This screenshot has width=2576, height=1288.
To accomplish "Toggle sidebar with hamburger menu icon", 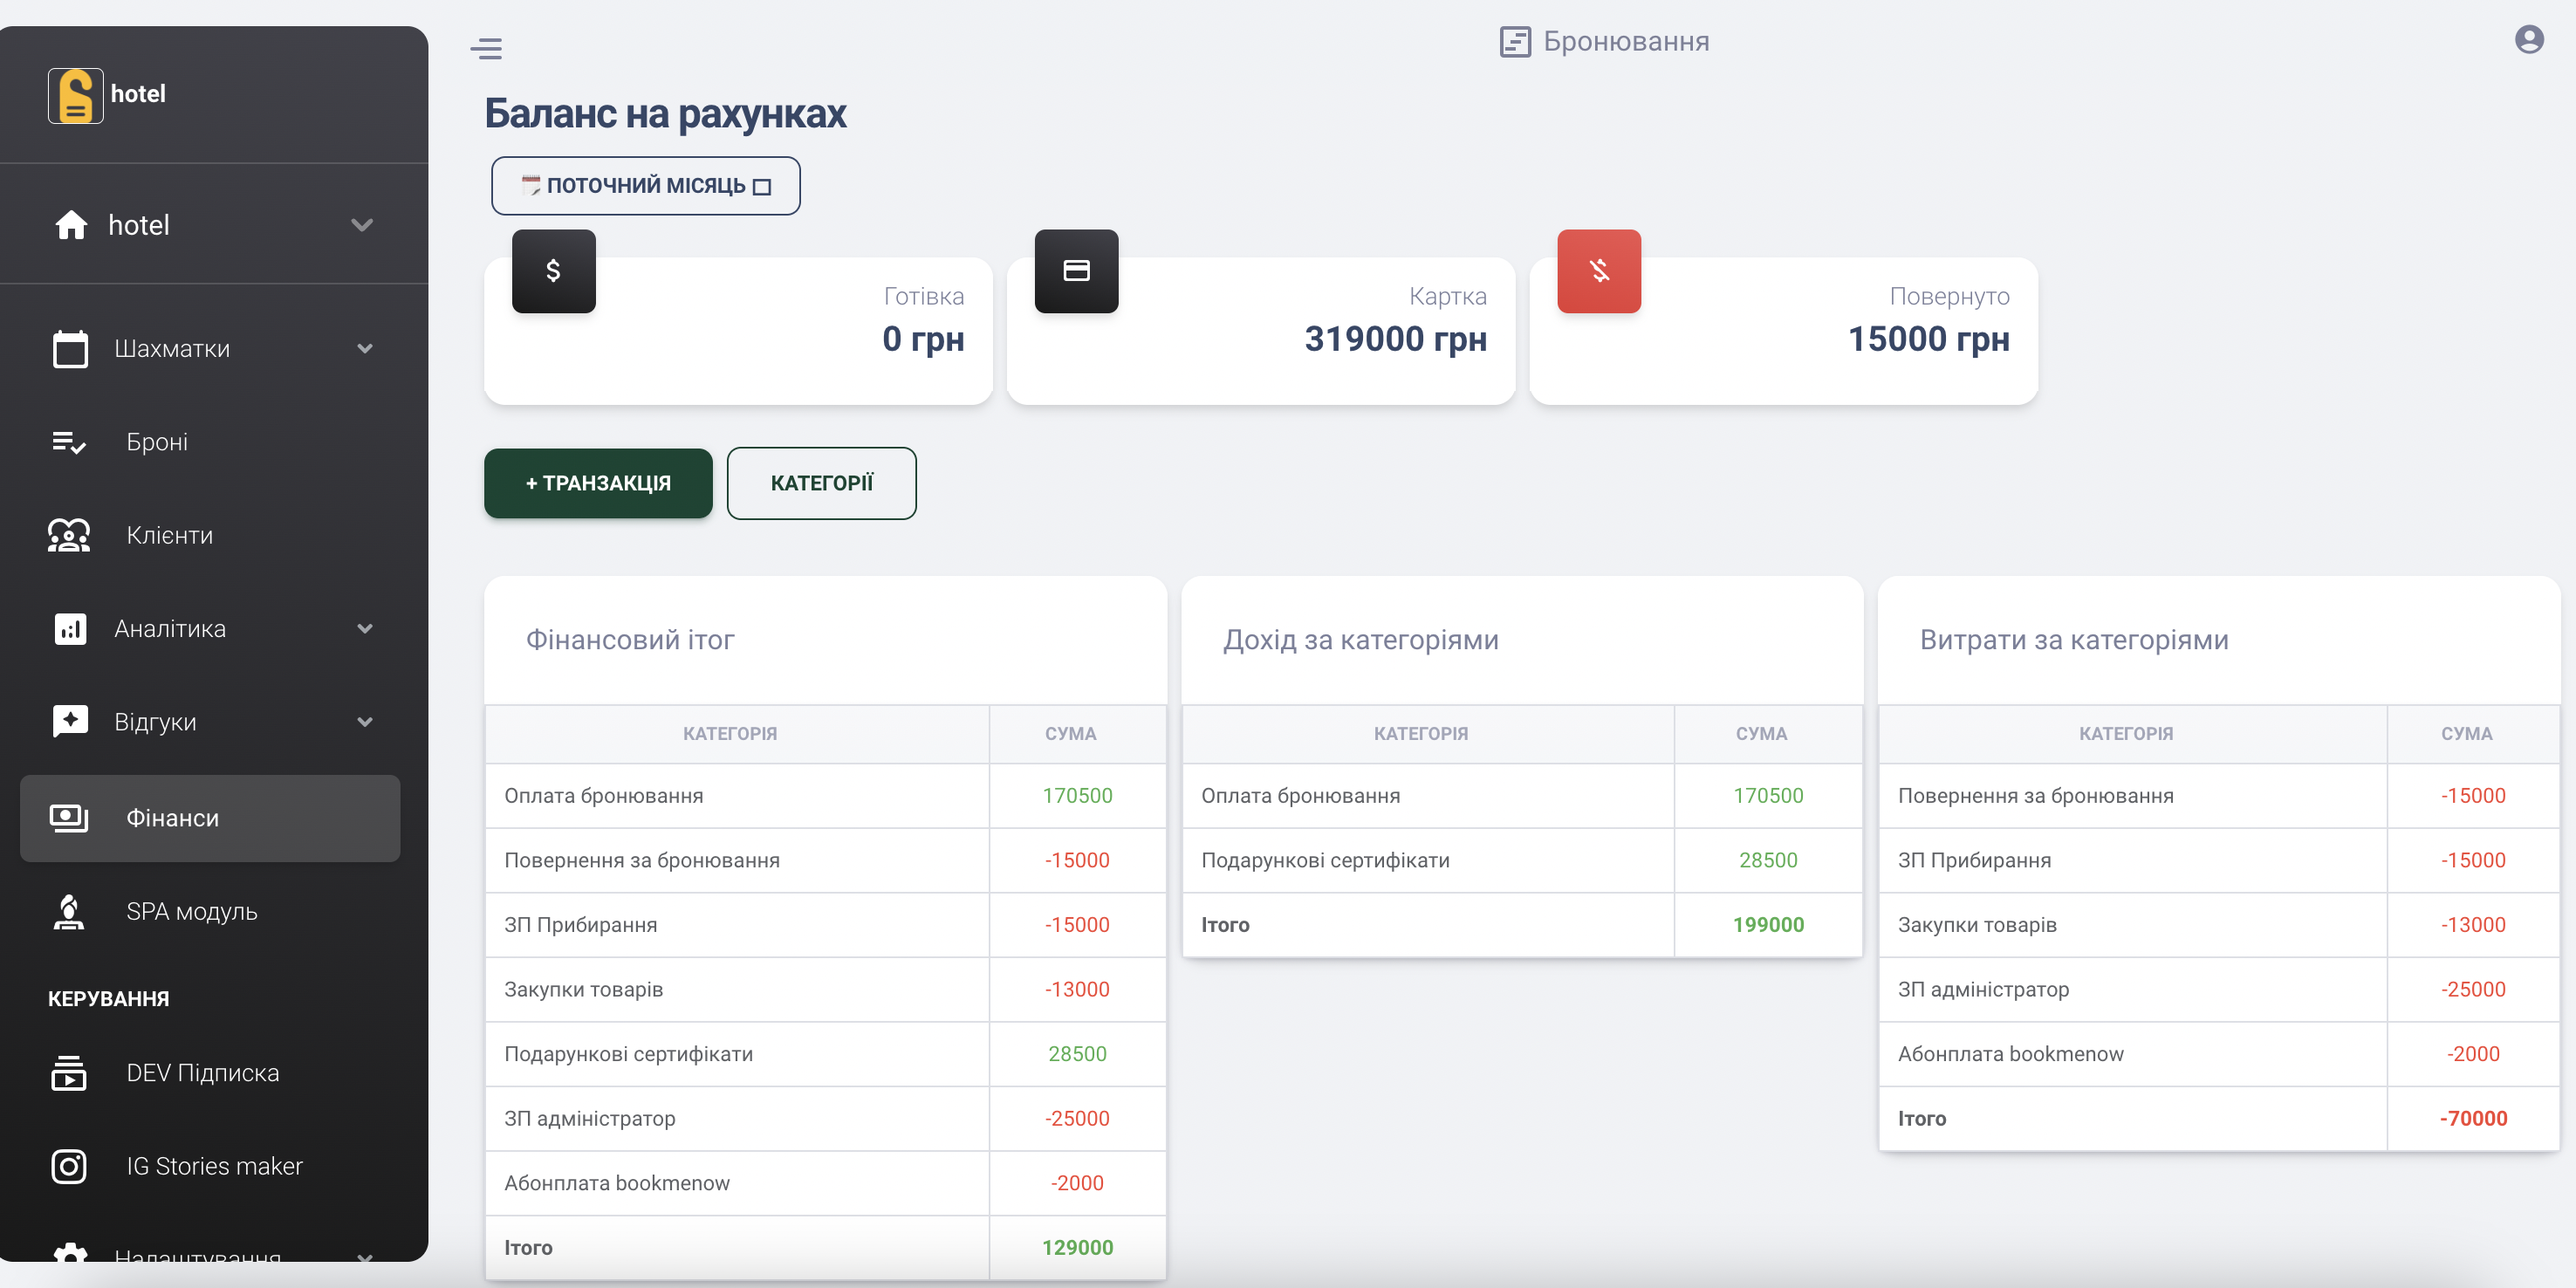I will (x=486, y=48).
